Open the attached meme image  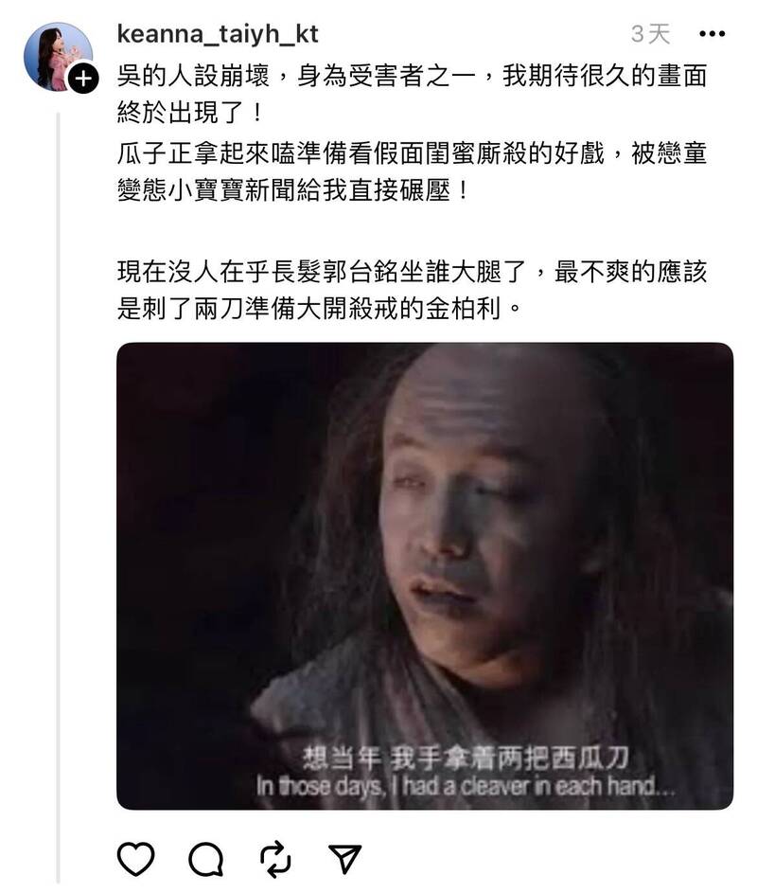425,576
